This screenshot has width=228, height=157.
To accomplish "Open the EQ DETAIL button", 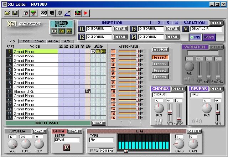I will coord(194,131).
